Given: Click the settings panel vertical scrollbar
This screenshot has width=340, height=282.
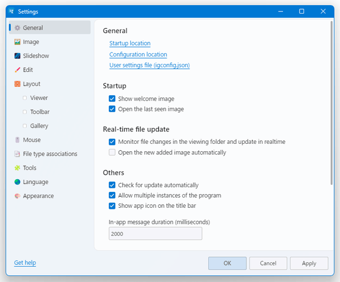Looking at the screenshot, I should coord(331,103).
